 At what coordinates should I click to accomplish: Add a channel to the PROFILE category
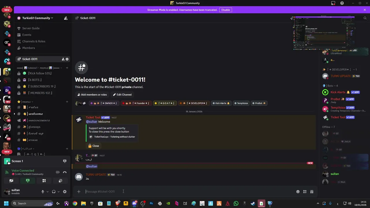[67, 102]
